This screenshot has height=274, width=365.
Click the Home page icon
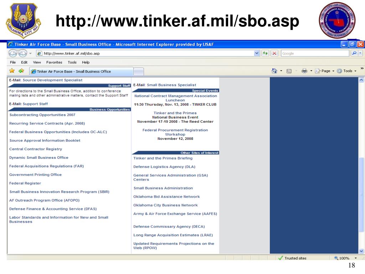point(274,71)
